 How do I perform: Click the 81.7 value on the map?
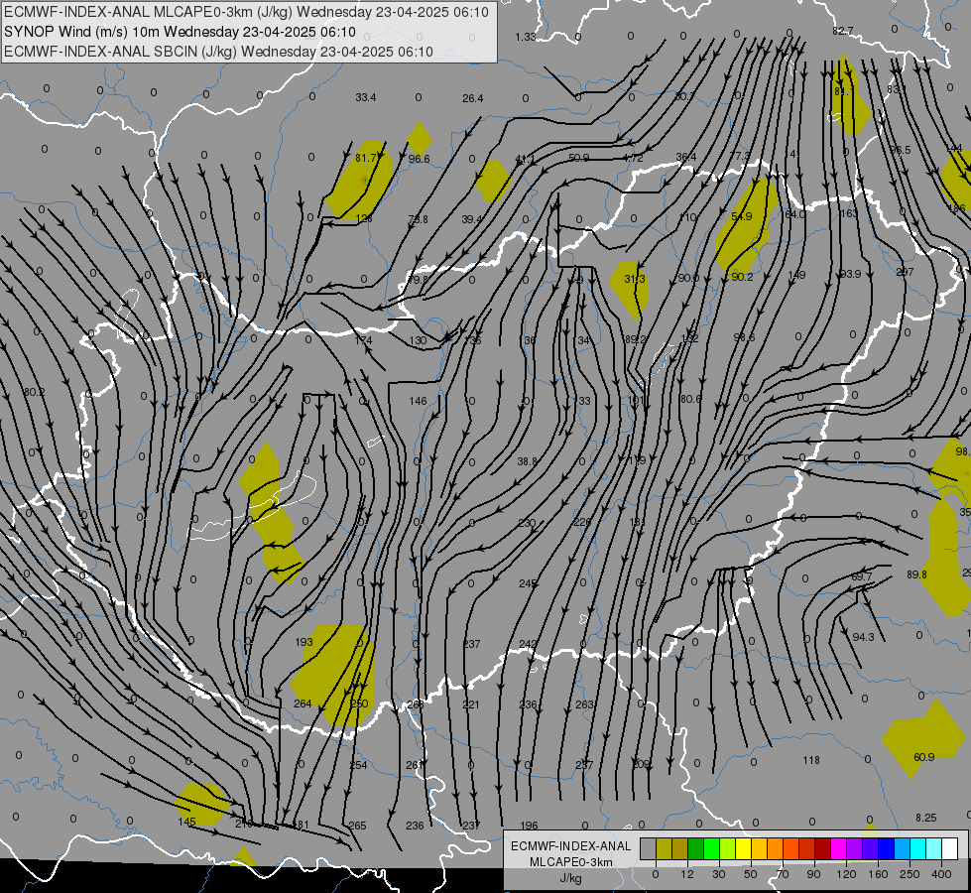point(365,158)
